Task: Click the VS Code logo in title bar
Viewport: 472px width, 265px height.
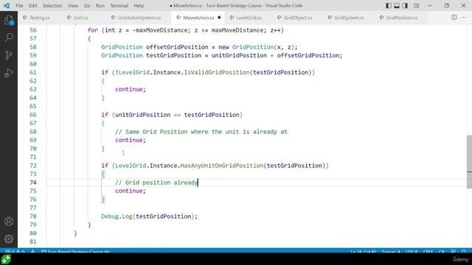Action: (x=7, y=5)
